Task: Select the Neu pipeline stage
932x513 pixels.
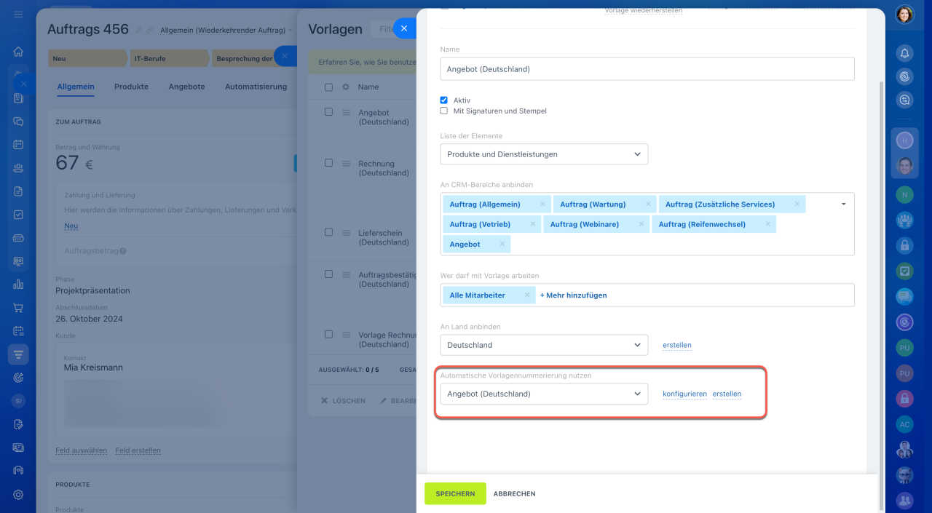Action: click(x=87, y=58)
